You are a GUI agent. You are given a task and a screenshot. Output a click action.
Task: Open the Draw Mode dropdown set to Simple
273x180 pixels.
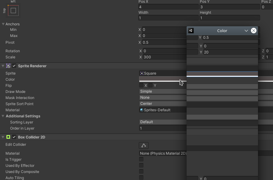tap(162, 91)
